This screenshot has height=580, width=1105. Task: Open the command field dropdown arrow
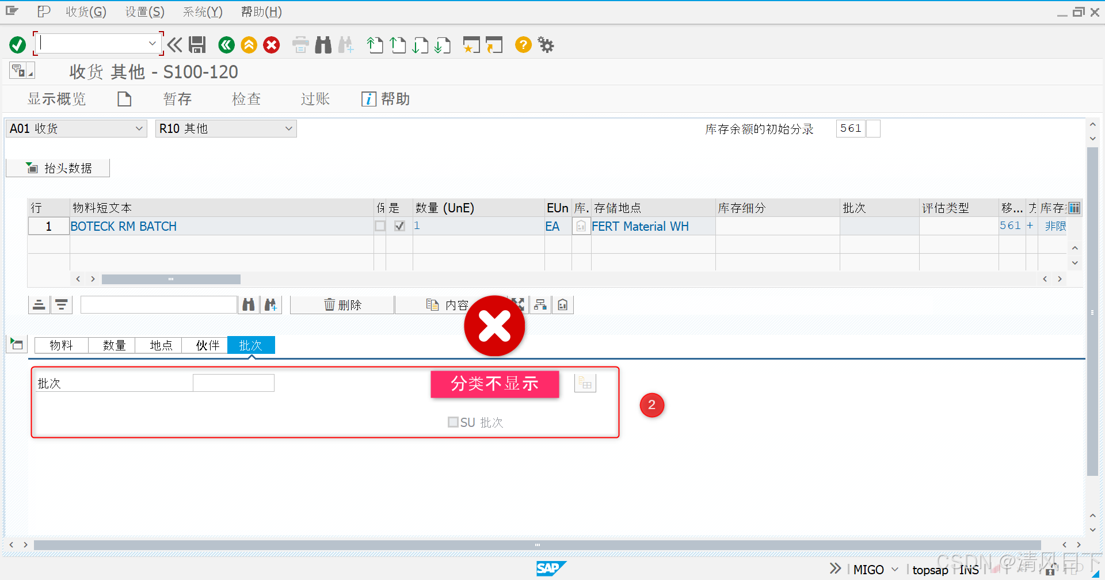[x=152, y=43]
